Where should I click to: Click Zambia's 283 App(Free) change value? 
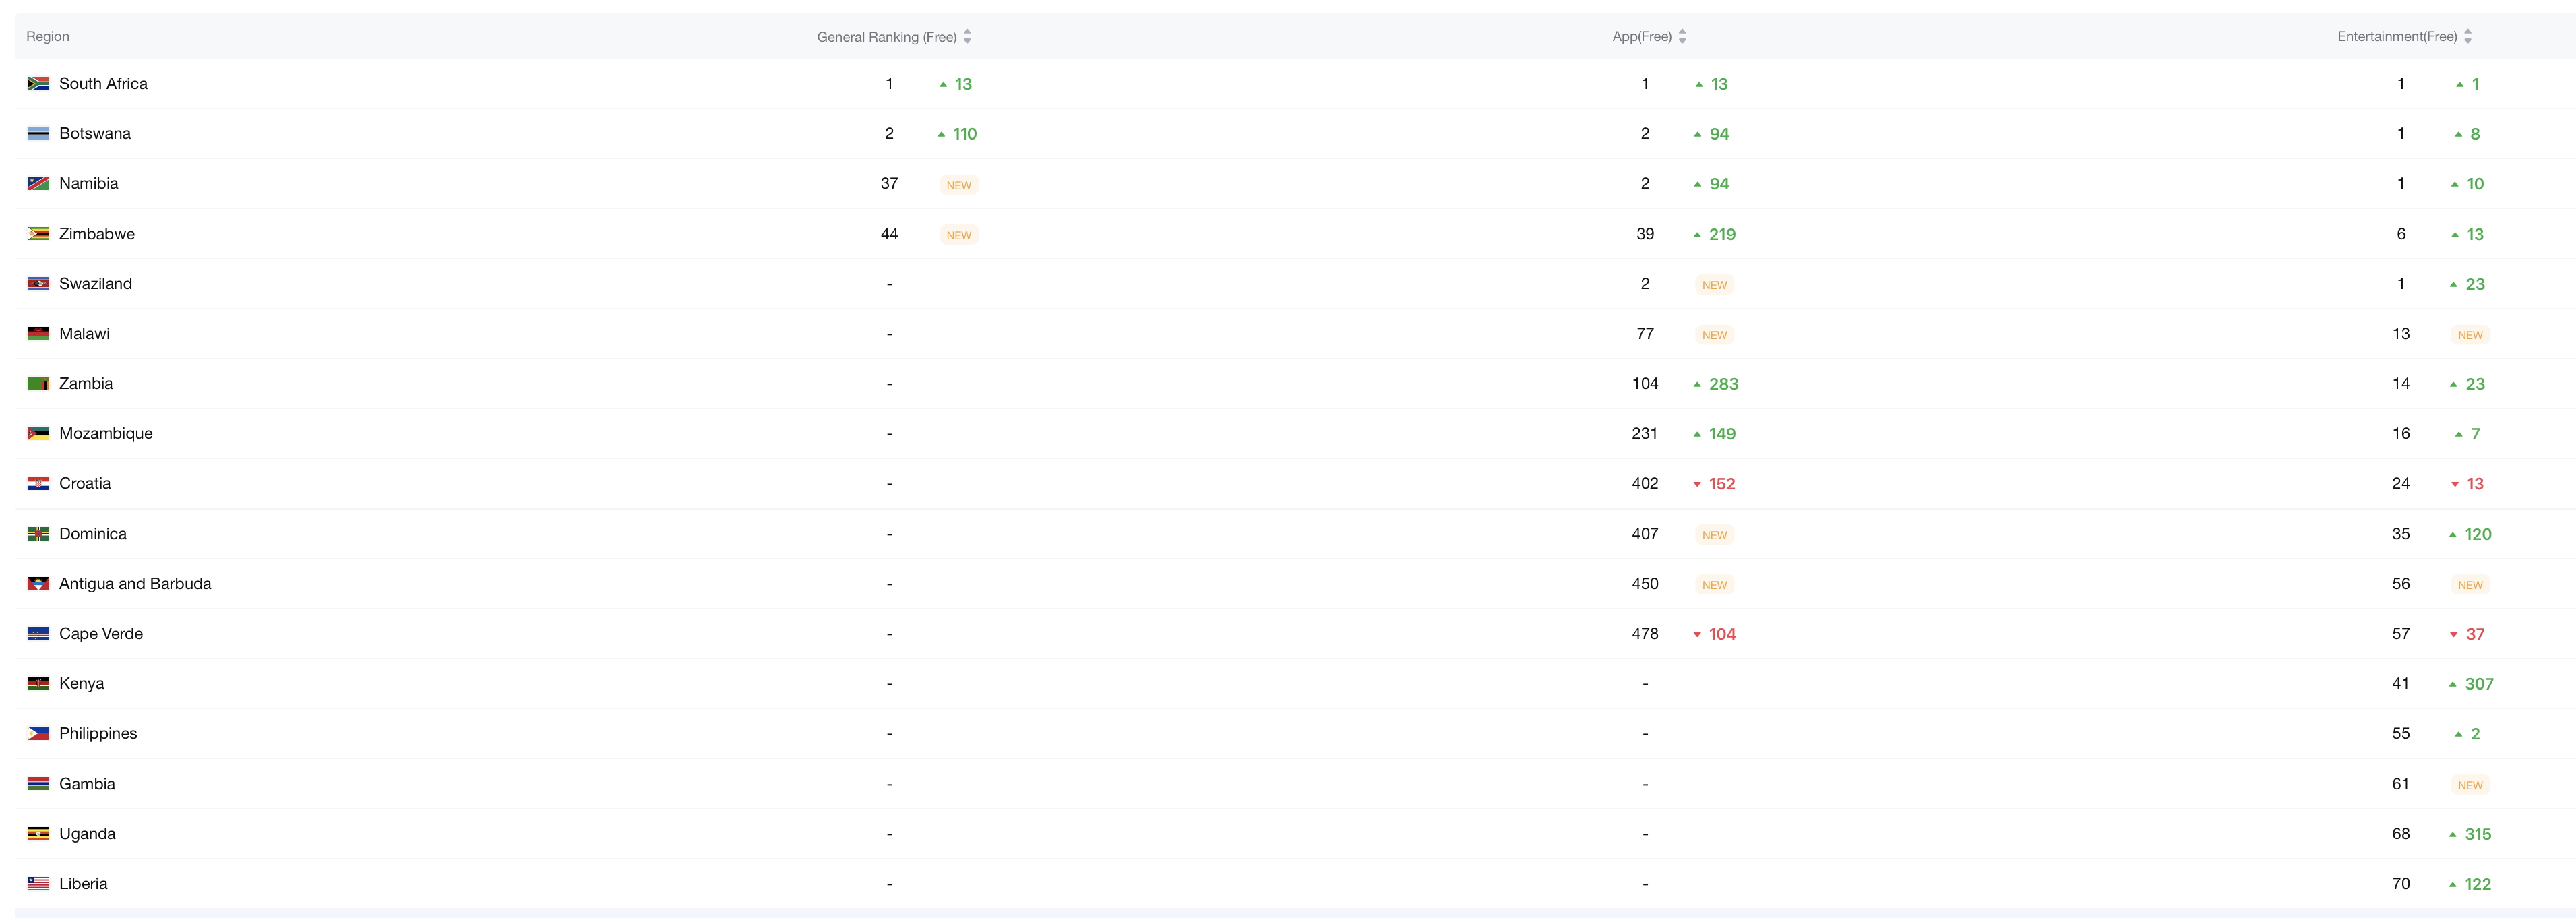pyautogui.click(x=1723, y=384)
